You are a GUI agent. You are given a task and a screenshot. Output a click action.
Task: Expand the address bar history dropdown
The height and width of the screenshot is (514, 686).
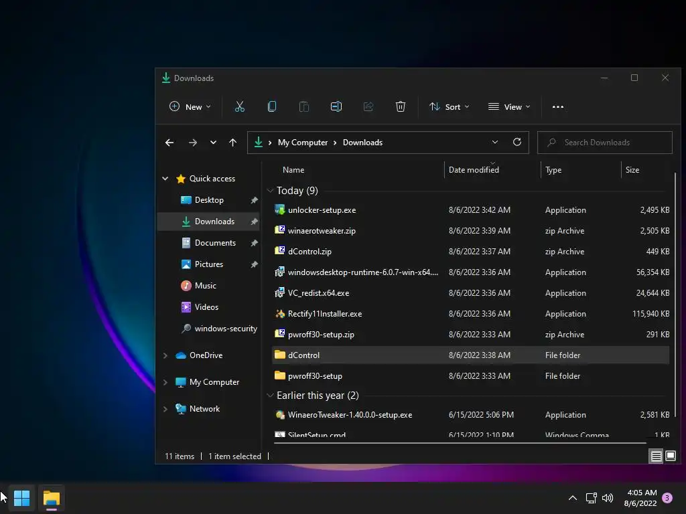(495, 142)
